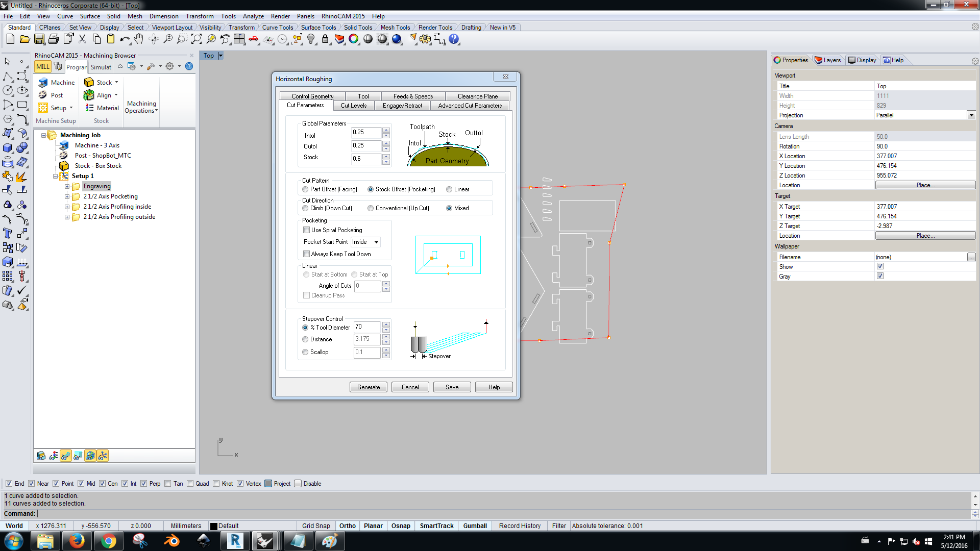Click the Save button in dialog
Viewport: 980px width, 551px height.
(x=452, y=387)
